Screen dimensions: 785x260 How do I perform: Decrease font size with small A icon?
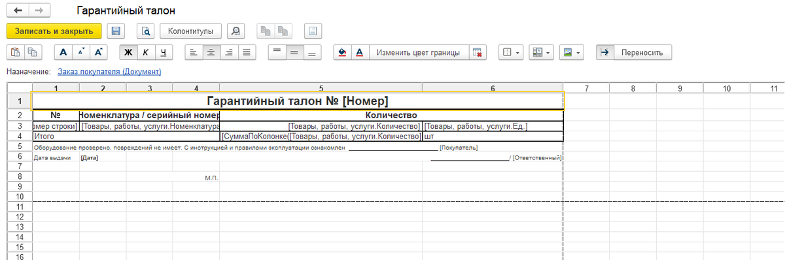[x=81, y=52]
